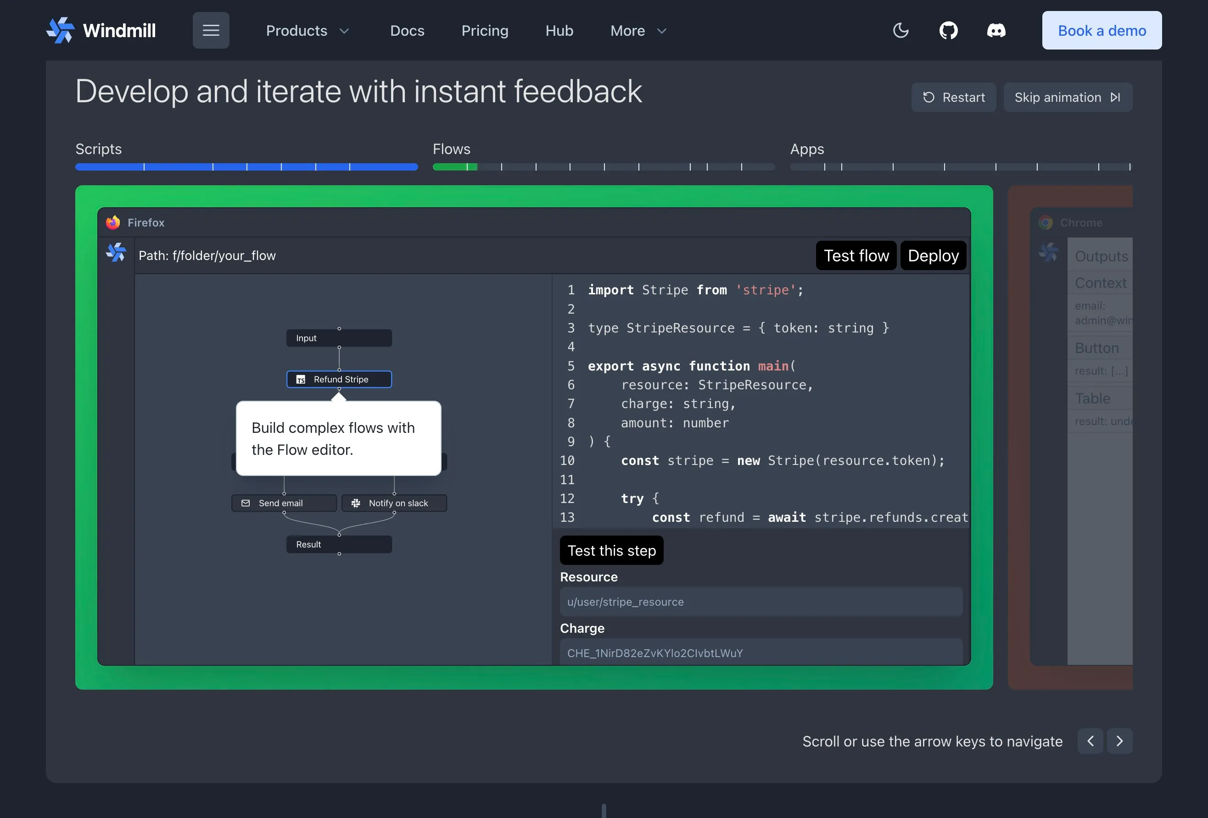Toggle dark mode with the moon icon
This screenshot has width=1208, height=818.
point(900,30)
